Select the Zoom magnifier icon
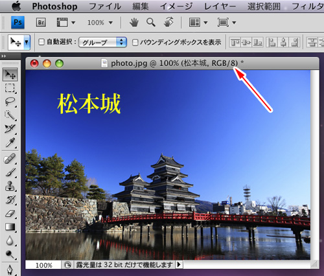The height and width of the screenshot is (276, 324). 151,22
